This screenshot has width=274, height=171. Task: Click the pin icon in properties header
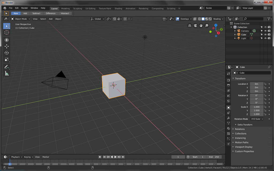point(269,67)
